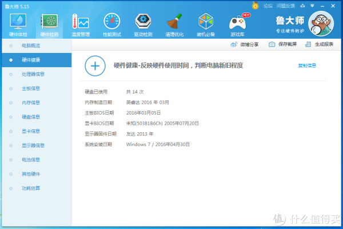Click the circular plus icon beside 硬件健康 heading
This screenshot has height=229, width=343.
[x=95, y=66]
